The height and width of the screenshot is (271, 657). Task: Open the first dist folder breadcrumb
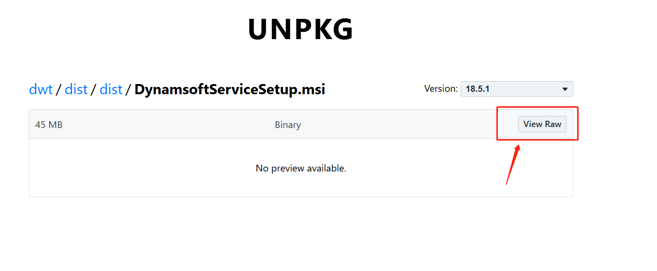76,89
